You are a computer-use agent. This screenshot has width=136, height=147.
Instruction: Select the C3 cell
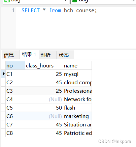15,91
